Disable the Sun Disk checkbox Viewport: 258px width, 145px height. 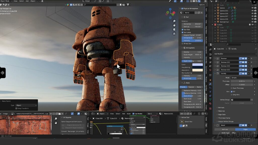tap(182, 30)
